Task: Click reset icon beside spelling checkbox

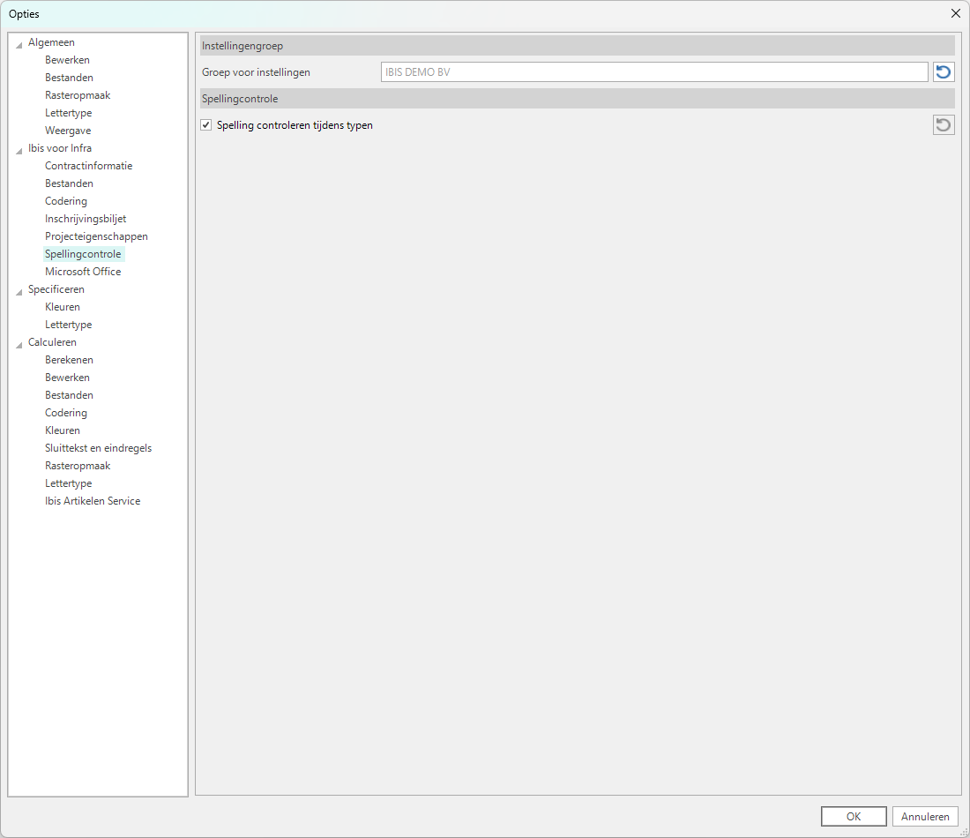Action: point(944,125)
